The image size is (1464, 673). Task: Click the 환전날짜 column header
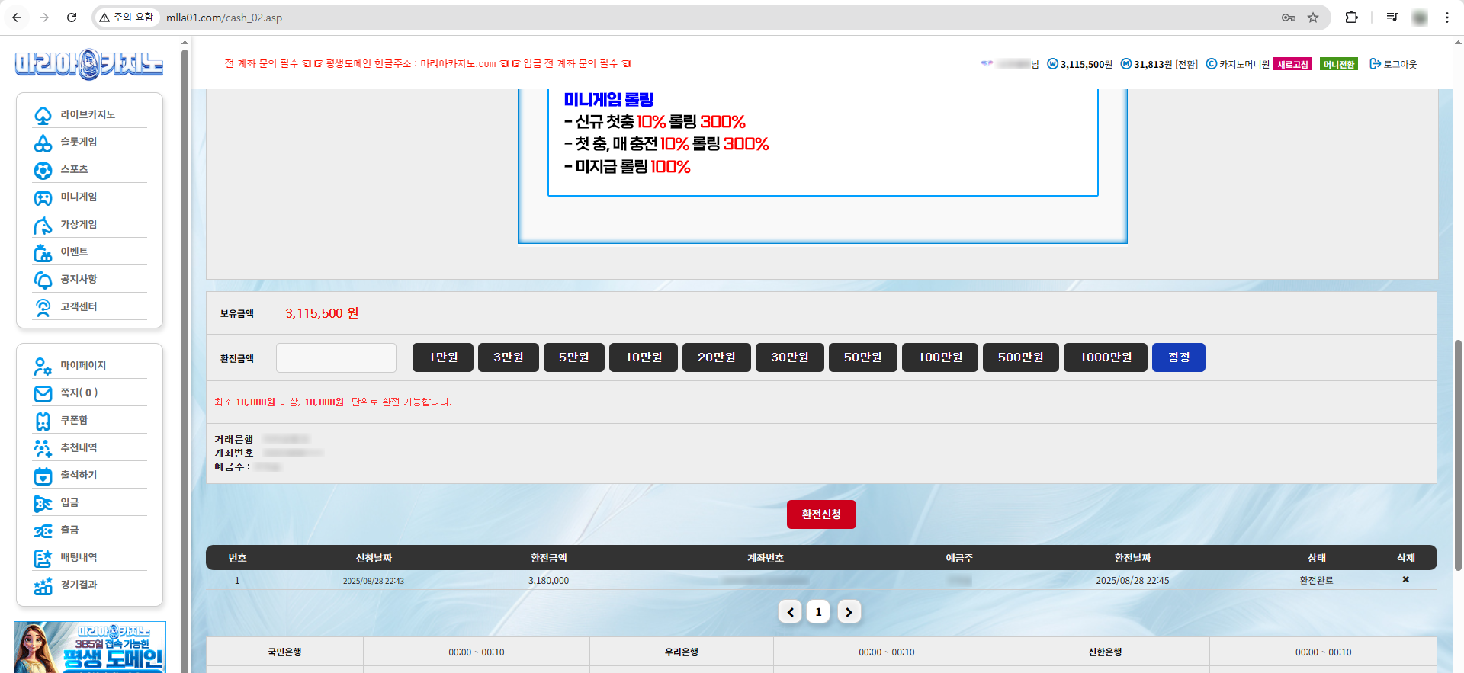click(1132, 558)
